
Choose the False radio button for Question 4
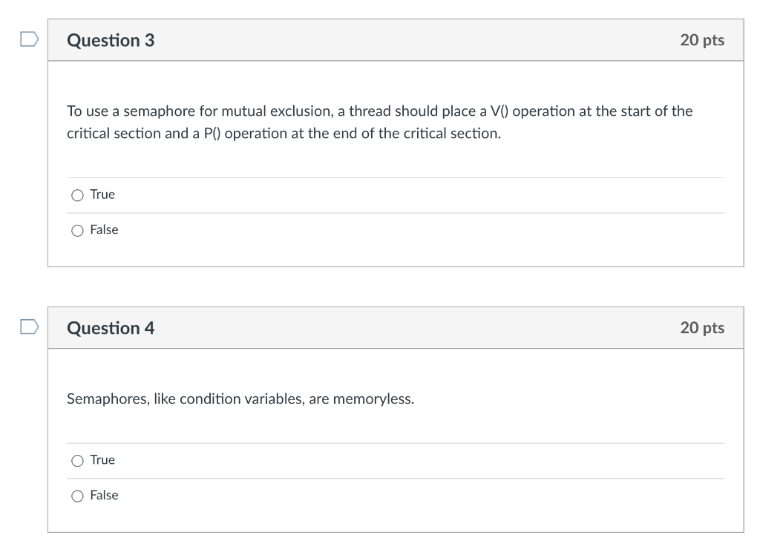pos(77,497)
